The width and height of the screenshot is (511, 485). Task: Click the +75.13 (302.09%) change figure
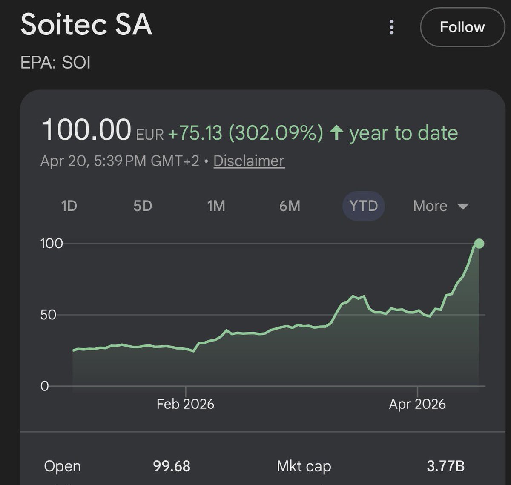pos(246,133)
